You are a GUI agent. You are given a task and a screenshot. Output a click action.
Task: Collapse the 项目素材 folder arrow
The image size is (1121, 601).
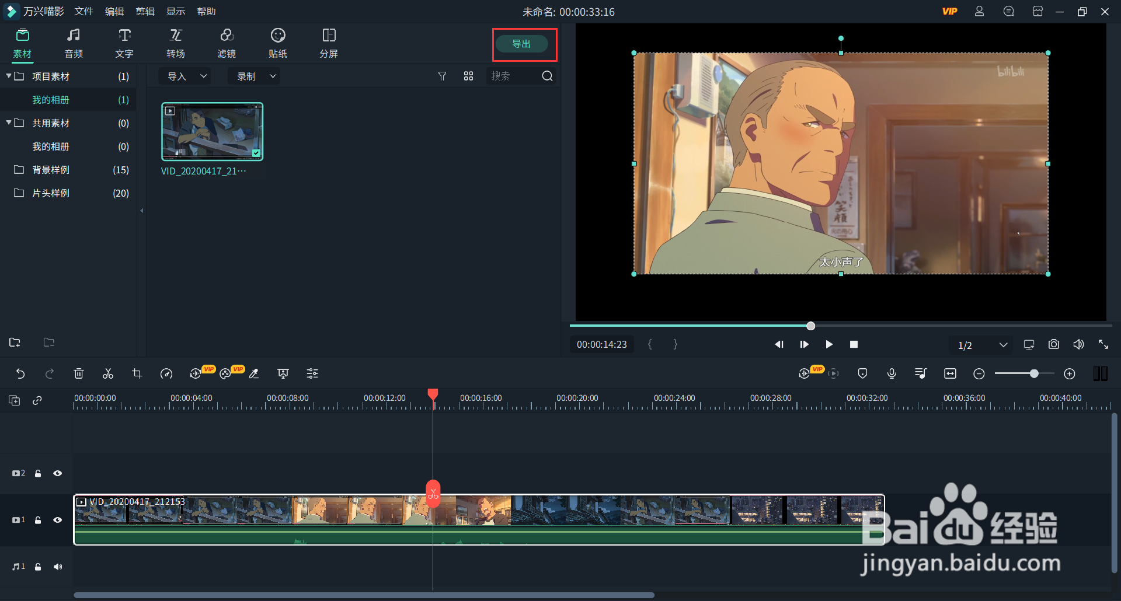coord(9,76)
